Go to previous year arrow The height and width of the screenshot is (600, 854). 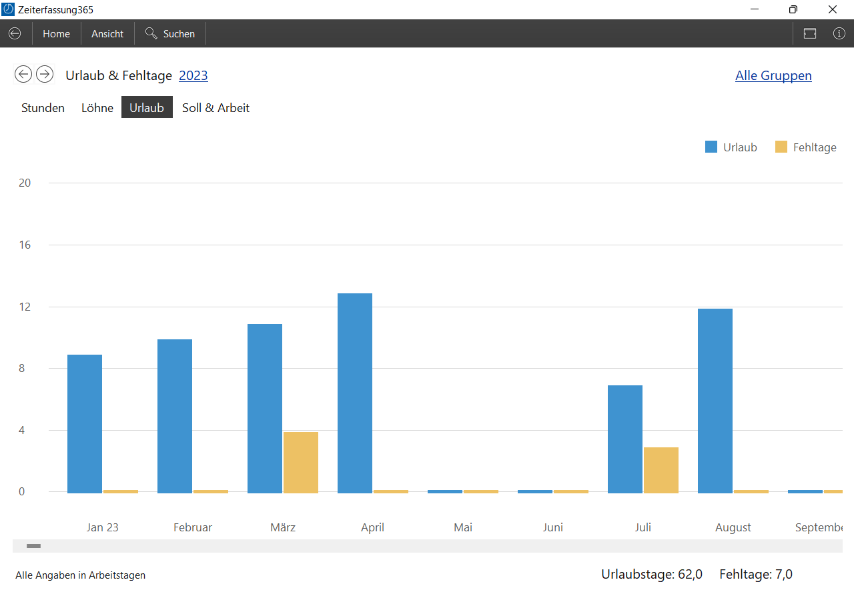pyautogui.click(x=23, y=74)
